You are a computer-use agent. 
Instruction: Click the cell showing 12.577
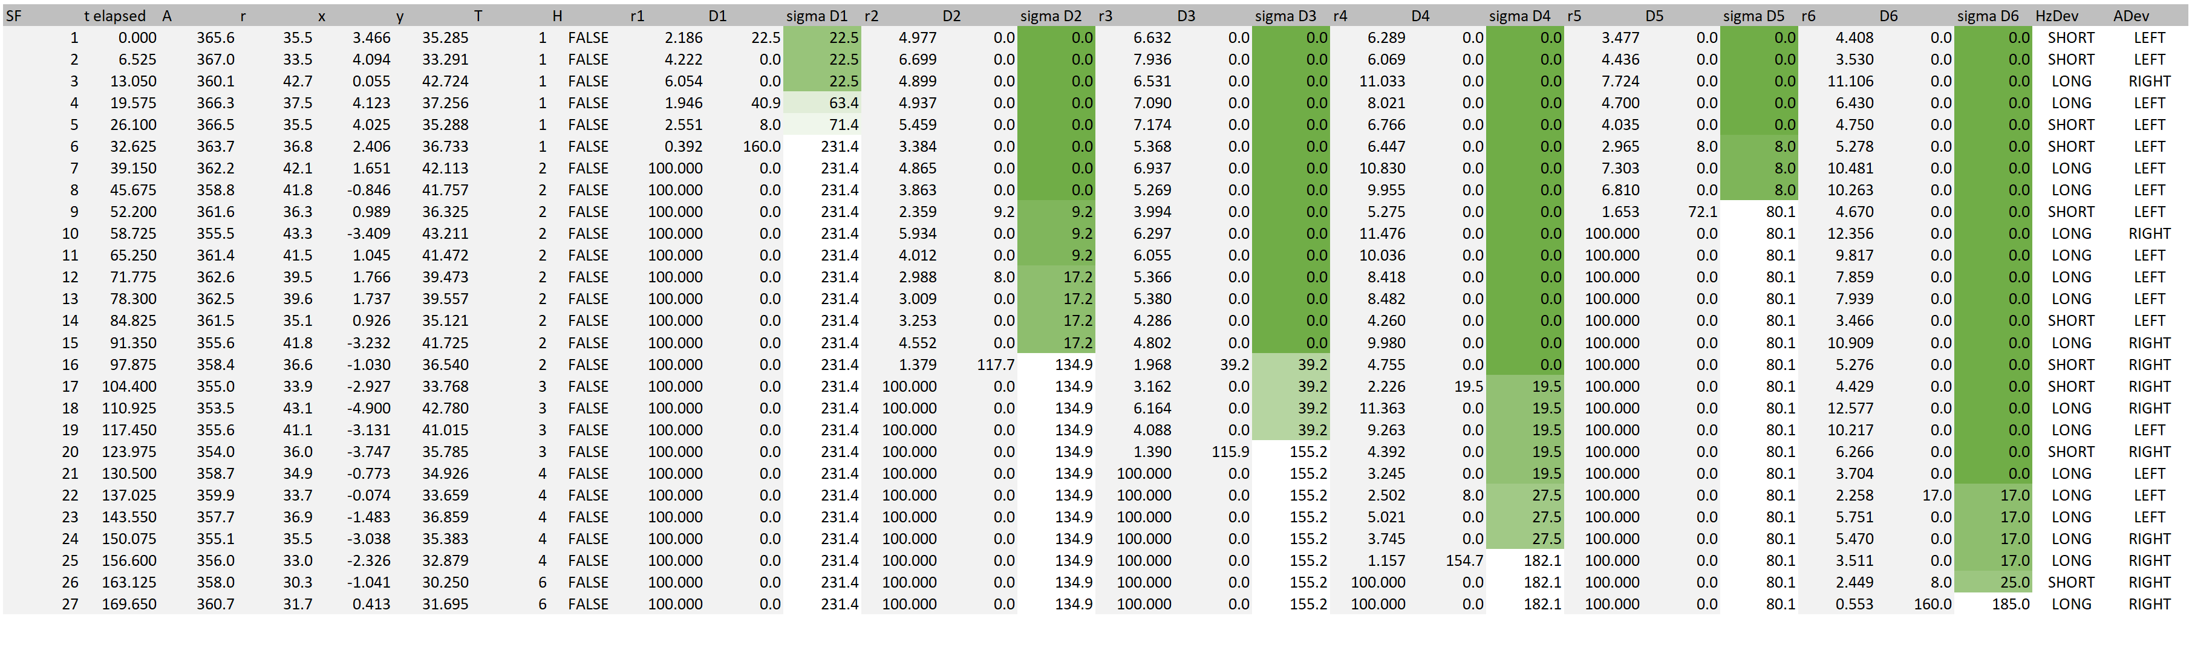pyautogui.click(x=1851, y=408)
